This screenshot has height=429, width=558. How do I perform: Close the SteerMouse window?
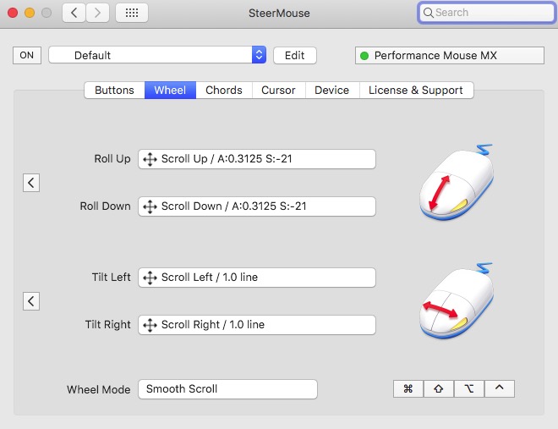click(13, 14)
